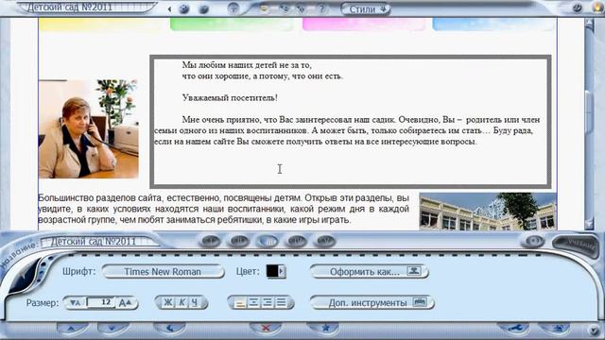Image resolution: width=605 pixels, height=340 pixels.
Task: Click the page vertical scrollbar
Action: pos(590,124)
